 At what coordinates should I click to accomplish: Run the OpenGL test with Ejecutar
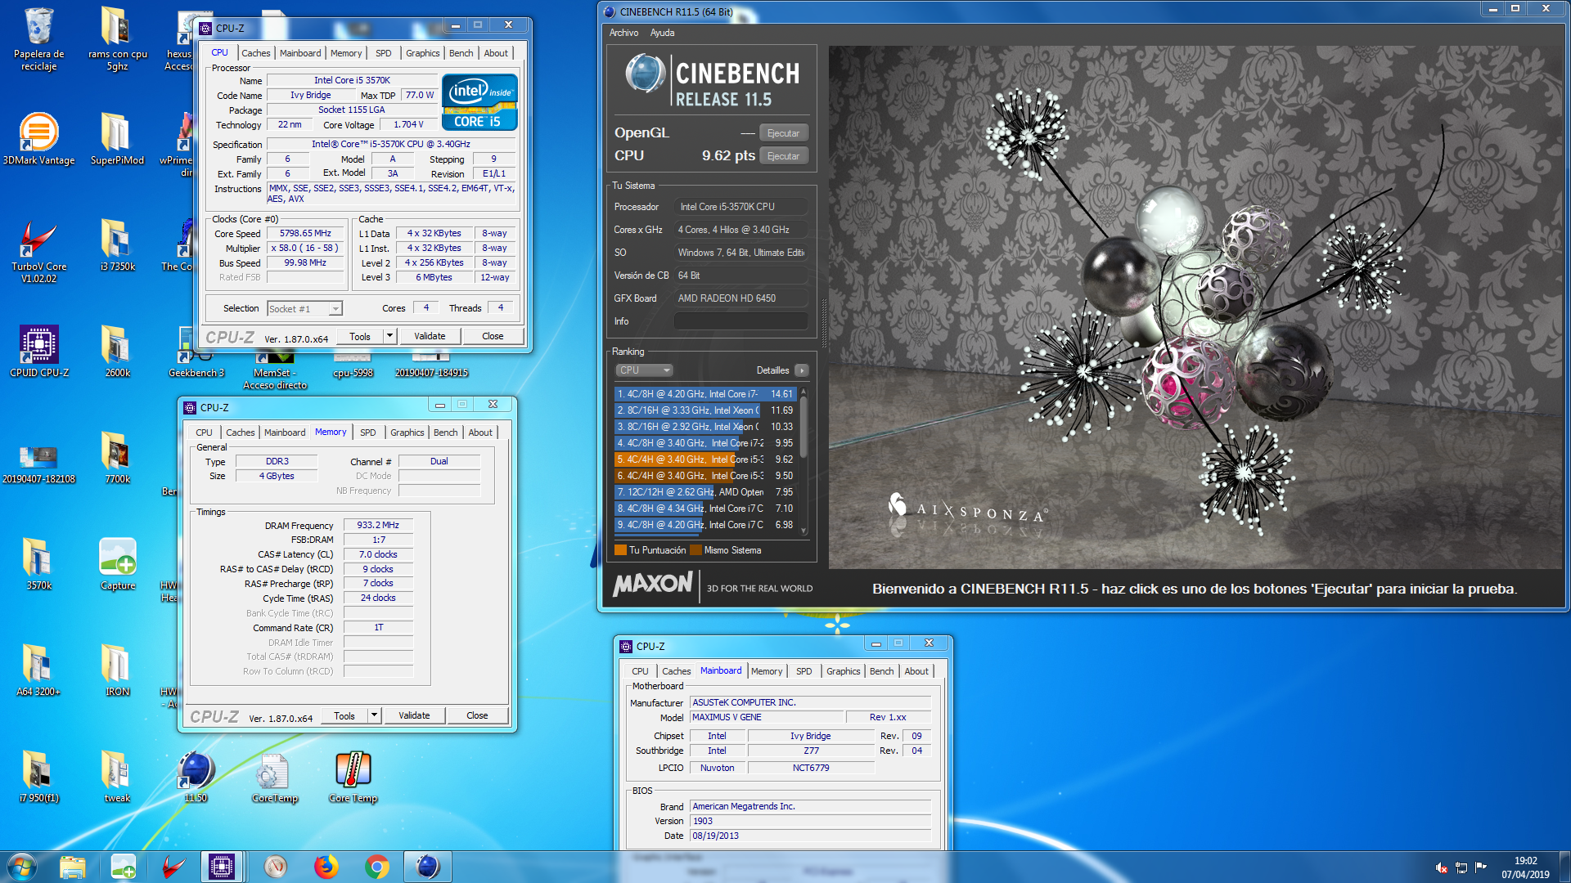coord(783,133)
